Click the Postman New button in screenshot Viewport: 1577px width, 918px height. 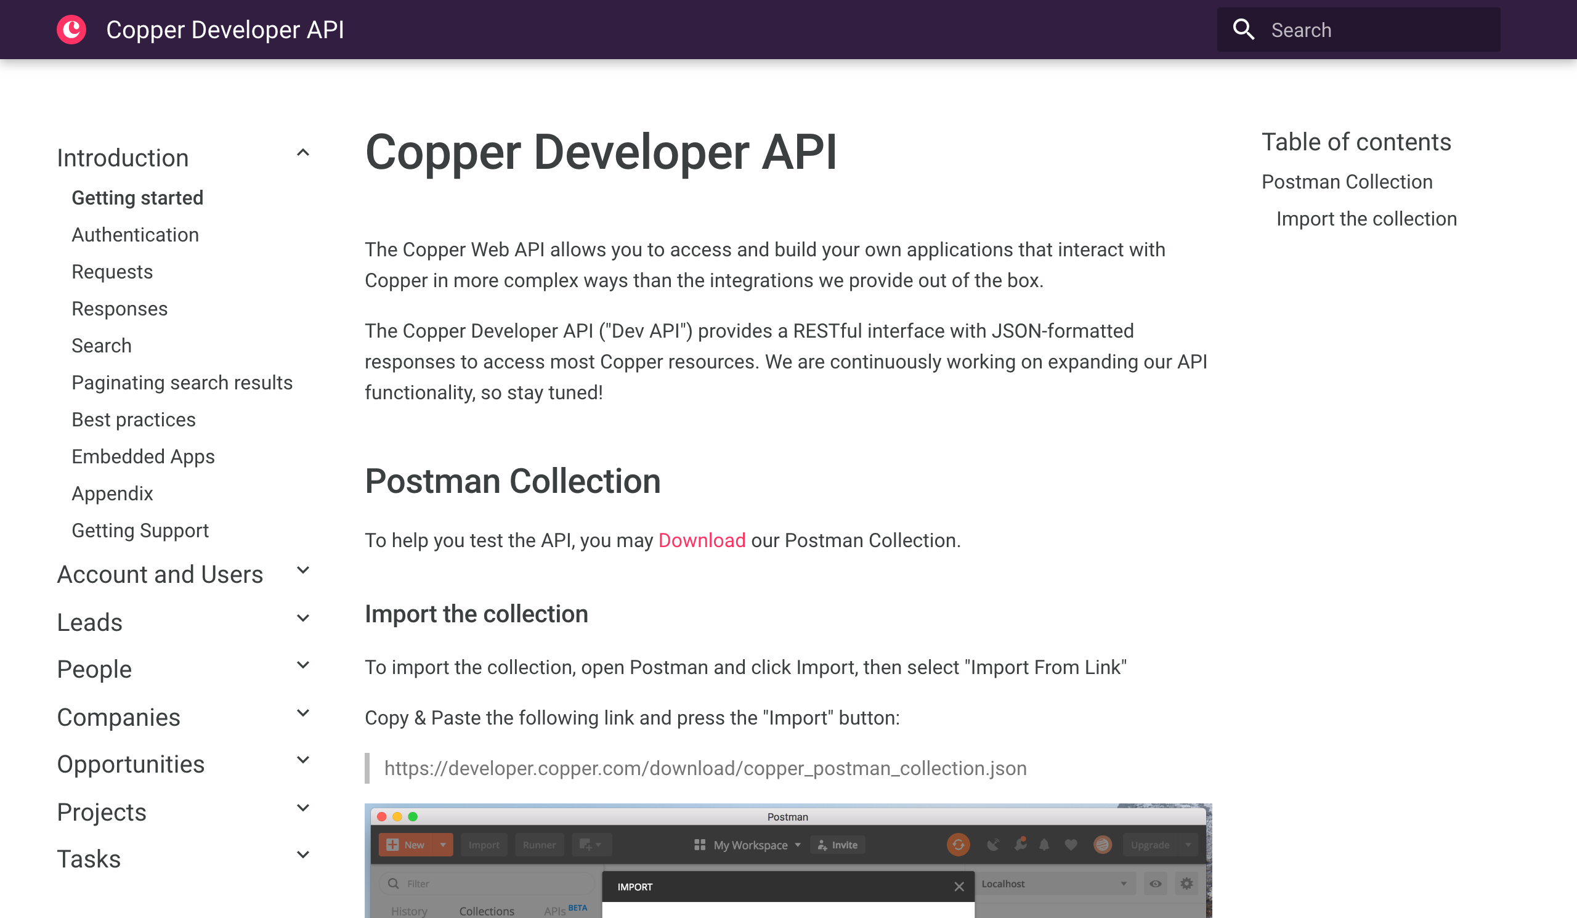point(405,845)
